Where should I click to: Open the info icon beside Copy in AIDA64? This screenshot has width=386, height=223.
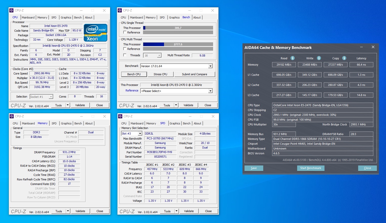tap(344, 58)
